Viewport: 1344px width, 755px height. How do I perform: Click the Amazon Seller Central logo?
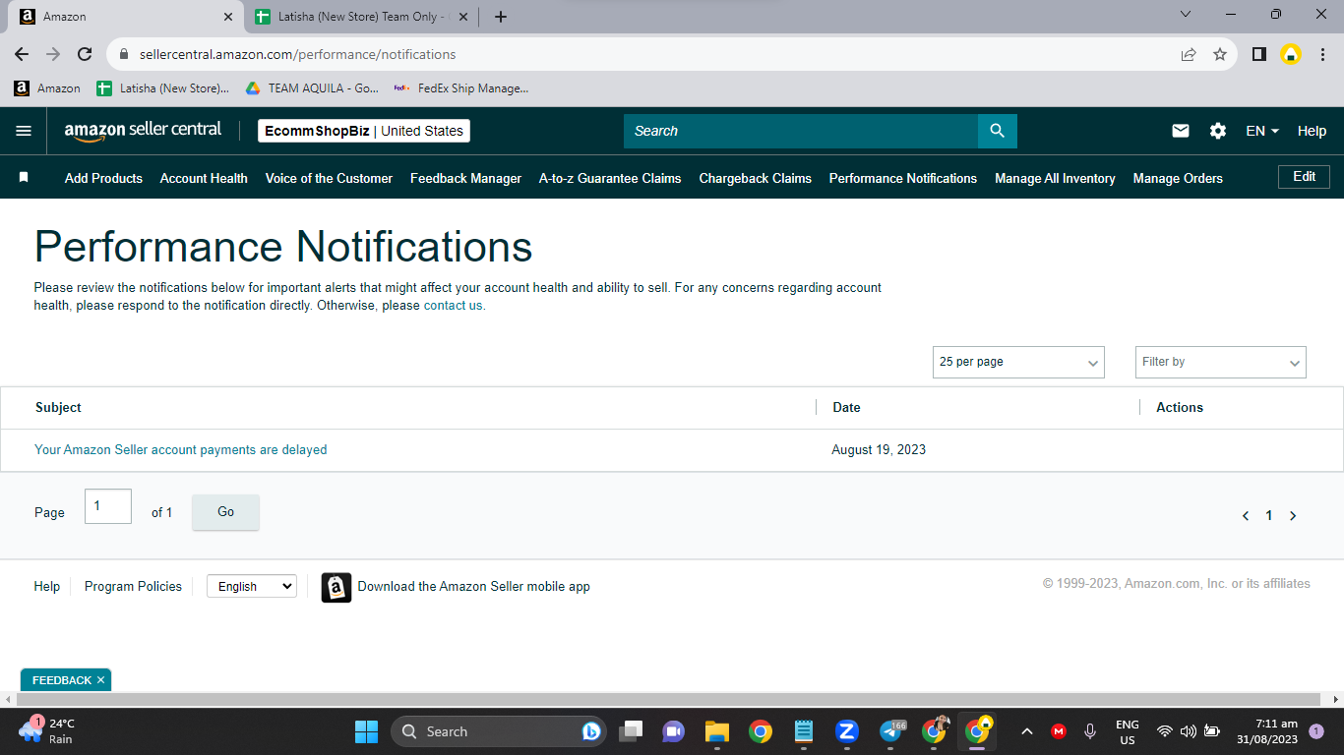coord(143,131)
